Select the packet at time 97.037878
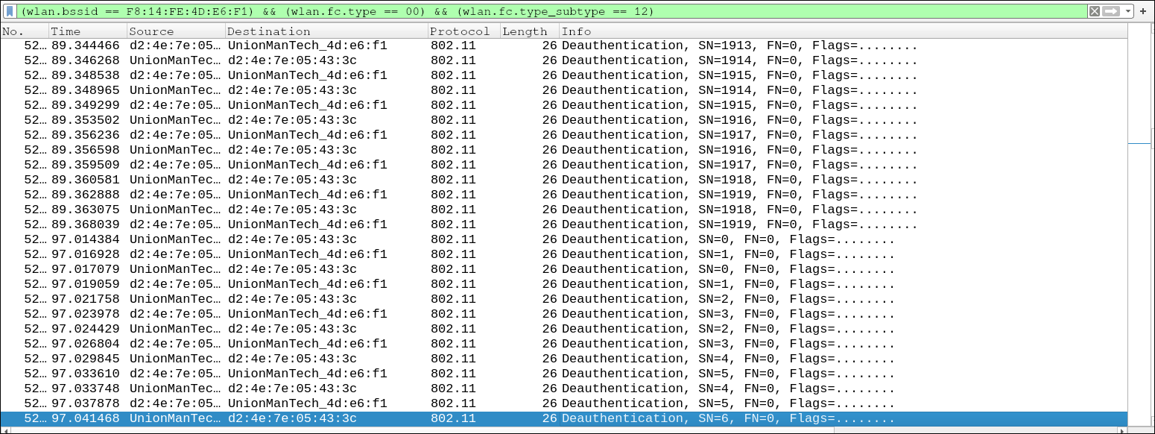The width and height of the screenshot is (1155, 434). [564, 403]
